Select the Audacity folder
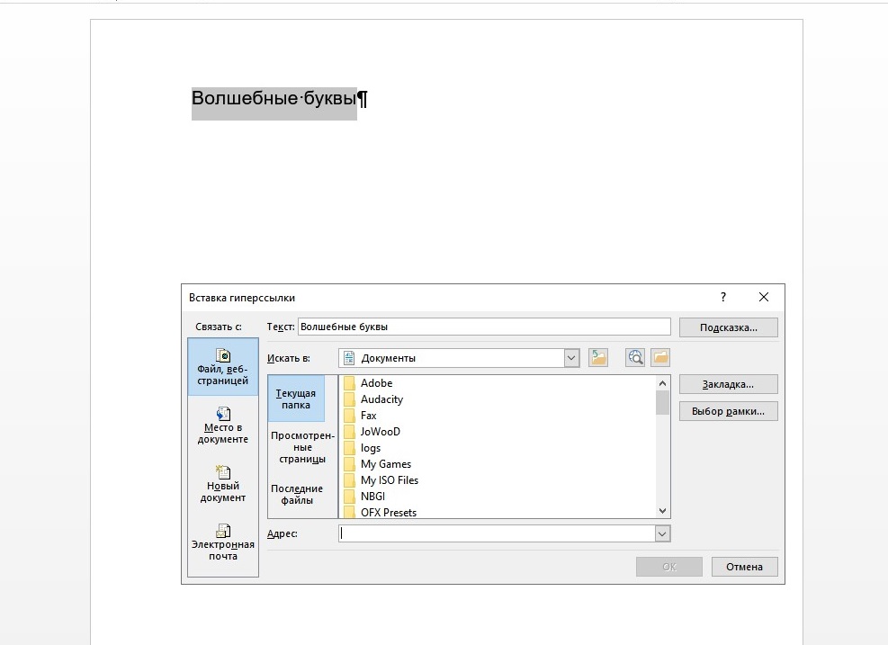This screenshot has height=645, width=888. (373, 399)
